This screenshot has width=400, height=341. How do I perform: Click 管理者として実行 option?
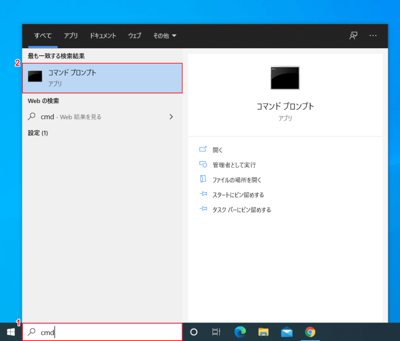[x=234, y=165]
